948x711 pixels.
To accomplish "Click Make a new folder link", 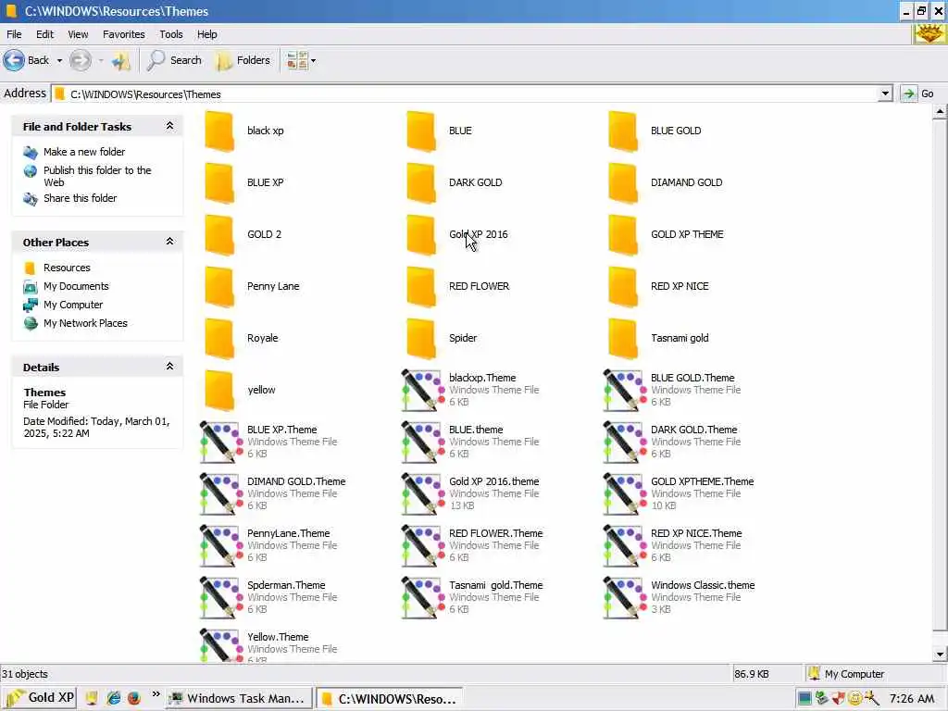I will click(84, 152).
